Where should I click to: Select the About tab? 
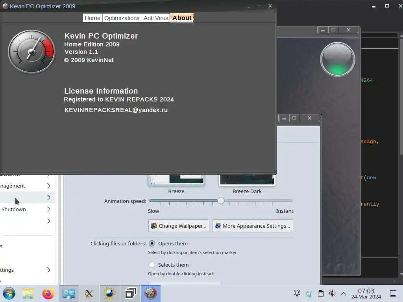182,18
